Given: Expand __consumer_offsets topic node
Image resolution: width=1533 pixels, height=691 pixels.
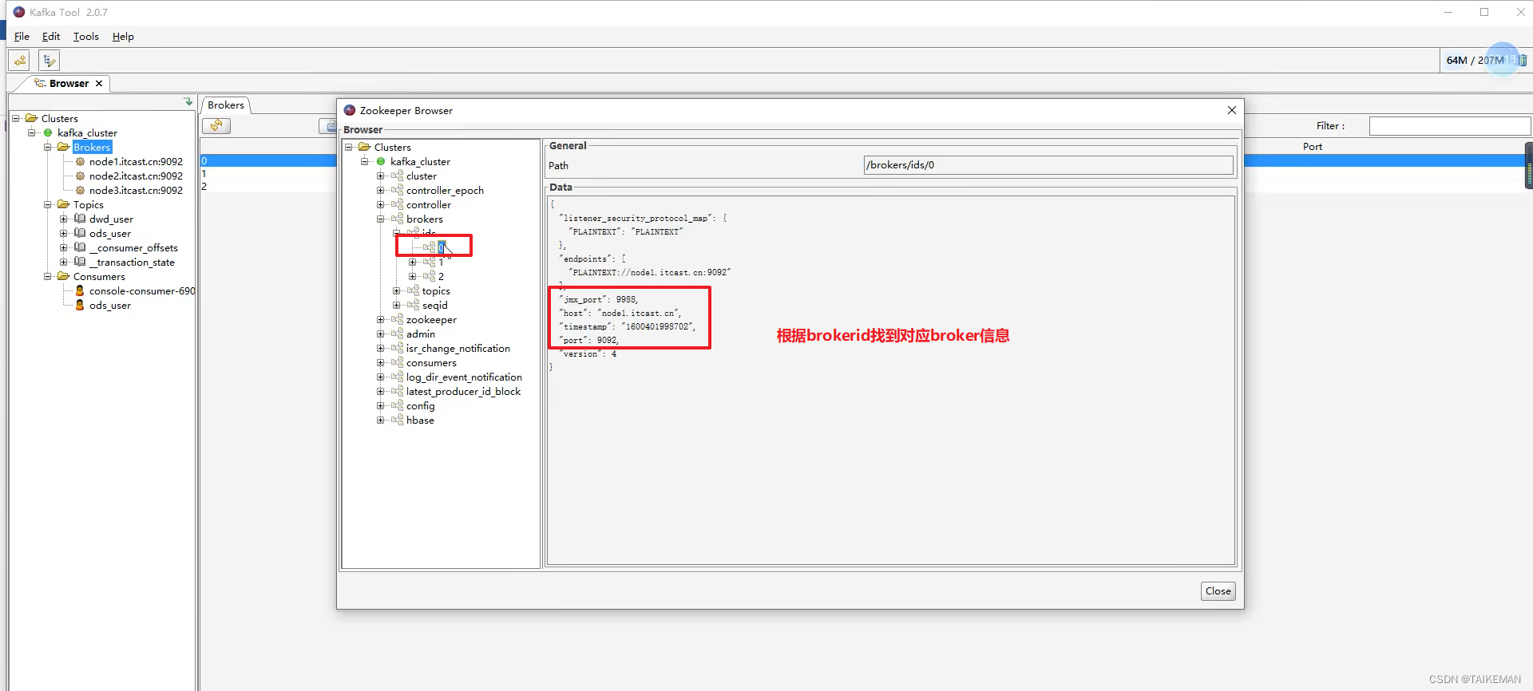Looking at the screenshot, I should (63, 248).
